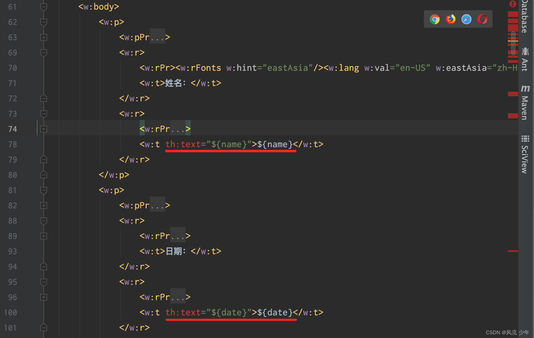
Task: Open the SciView tool window
Action: 525,154
